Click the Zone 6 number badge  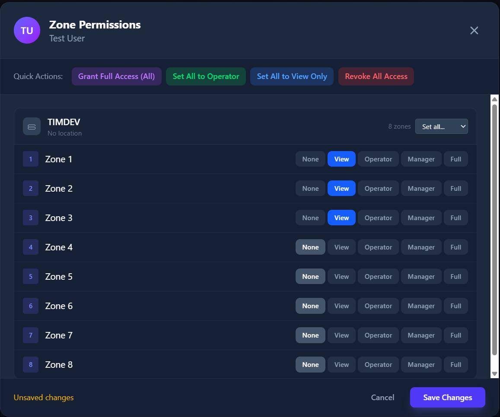31,306
